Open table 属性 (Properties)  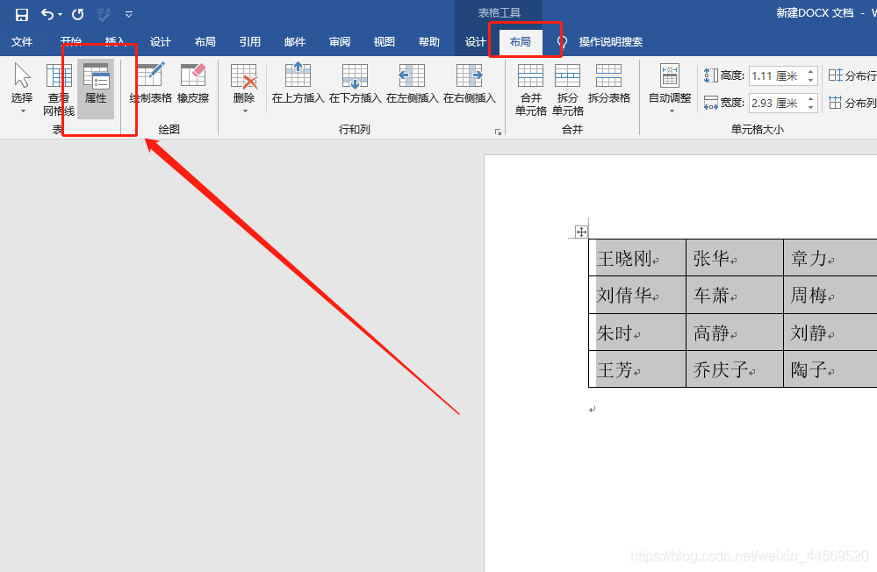(x=96, y=89)
